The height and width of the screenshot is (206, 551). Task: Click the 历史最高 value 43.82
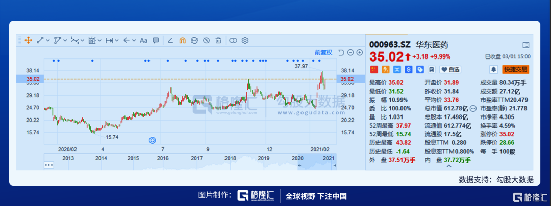pyautogui.click(x=404, y=143)
